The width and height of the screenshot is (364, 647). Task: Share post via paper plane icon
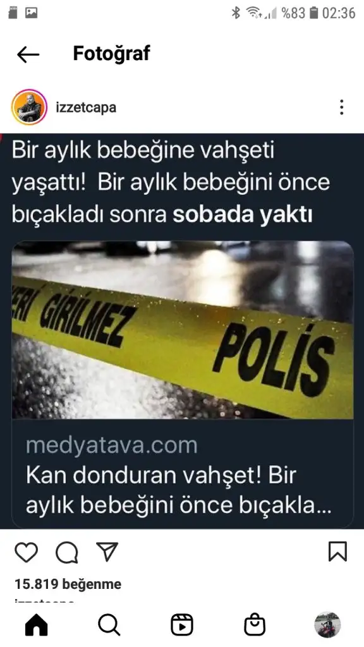click(107, 552)
